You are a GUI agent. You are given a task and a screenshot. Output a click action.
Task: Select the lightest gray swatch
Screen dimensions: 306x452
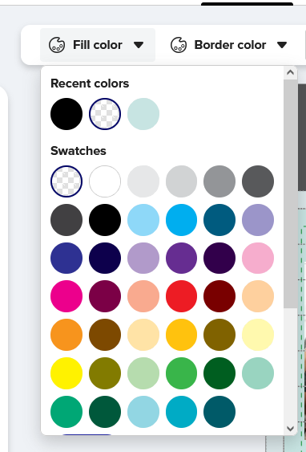point(143,181)
